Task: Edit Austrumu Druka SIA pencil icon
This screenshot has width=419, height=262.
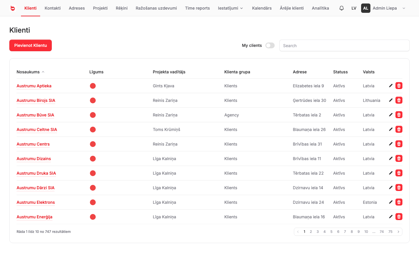Action: pyautogui.click(x=391, y=173)
